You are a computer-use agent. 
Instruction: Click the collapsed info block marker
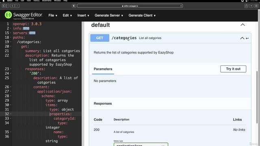26,28
